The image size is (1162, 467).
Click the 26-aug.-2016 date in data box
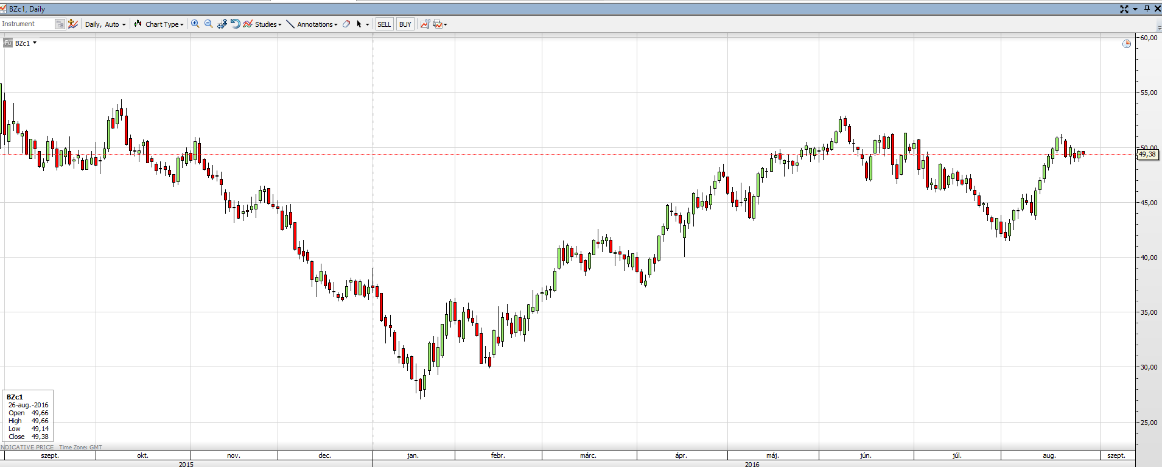coord(28,405)
